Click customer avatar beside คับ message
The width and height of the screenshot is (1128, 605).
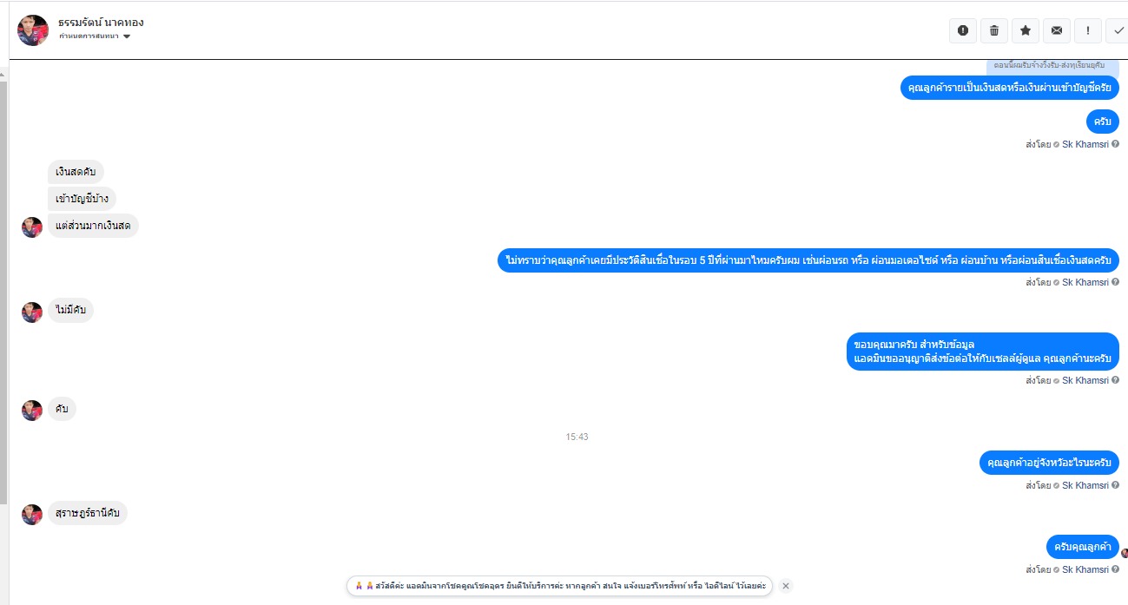[x=32, y=411]
